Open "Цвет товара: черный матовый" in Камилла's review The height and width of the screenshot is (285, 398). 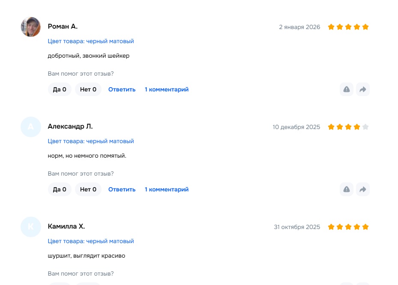tap(91, 241)
